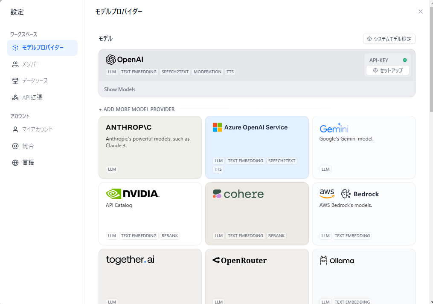Select the together.ai provider card
Viewport: 433px width, 304px height.
150,276
